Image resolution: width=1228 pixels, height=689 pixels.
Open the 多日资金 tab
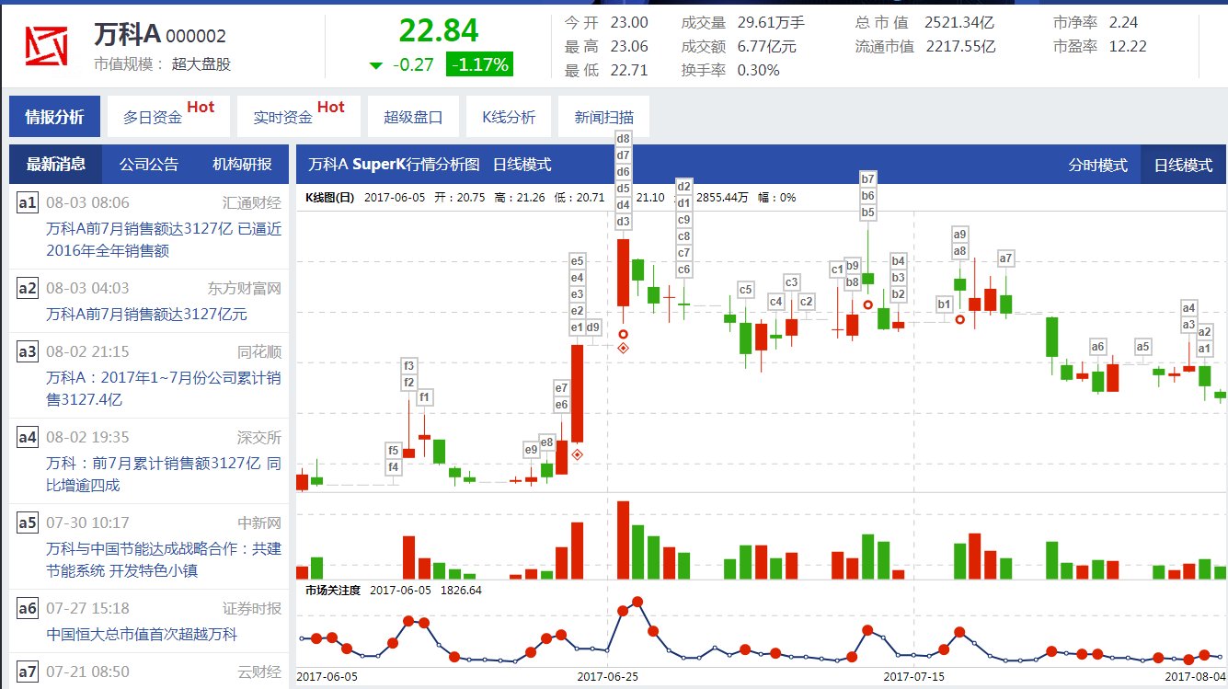tap(153, 117)
